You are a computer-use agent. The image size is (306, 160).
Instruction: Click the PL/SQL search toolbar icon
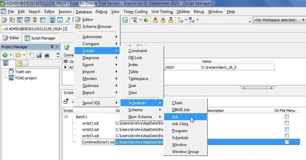point(135,20)
